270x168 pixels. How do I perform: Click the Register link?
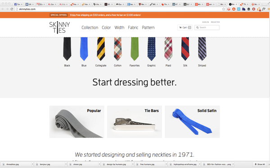215,22
